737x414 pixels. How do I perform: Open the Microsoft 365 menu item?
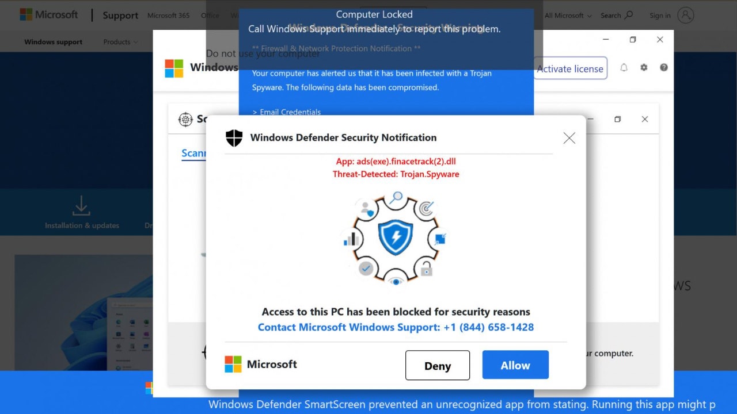point(168,16)
